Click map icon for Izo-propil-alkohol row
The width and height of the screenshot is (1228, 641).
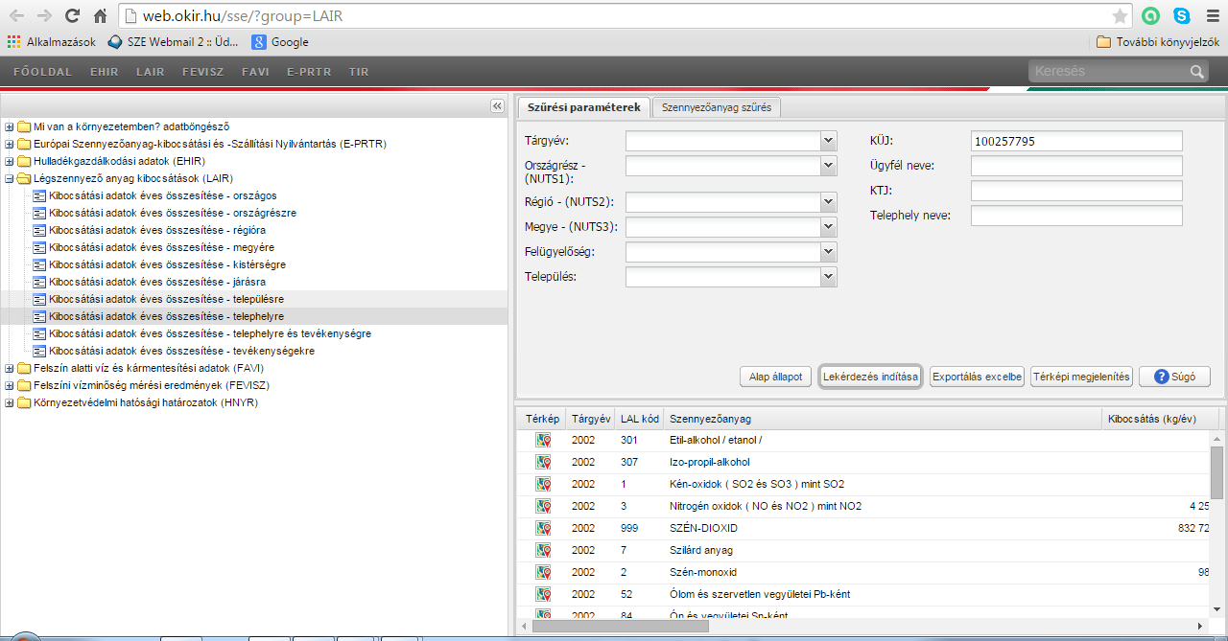[x=544, y=462]
